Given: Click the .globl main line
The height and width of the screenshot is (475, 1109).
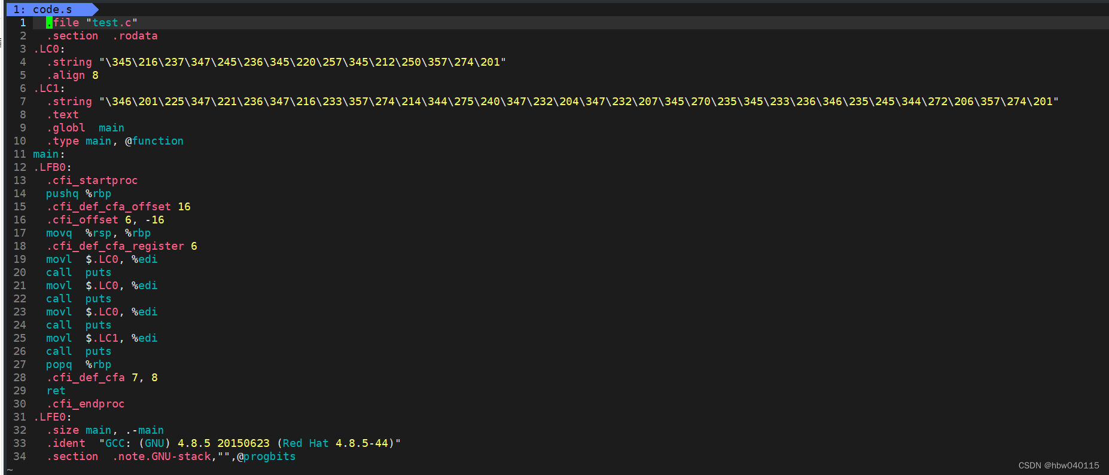Looking at the screenshot, I should [x=86, y=127].
